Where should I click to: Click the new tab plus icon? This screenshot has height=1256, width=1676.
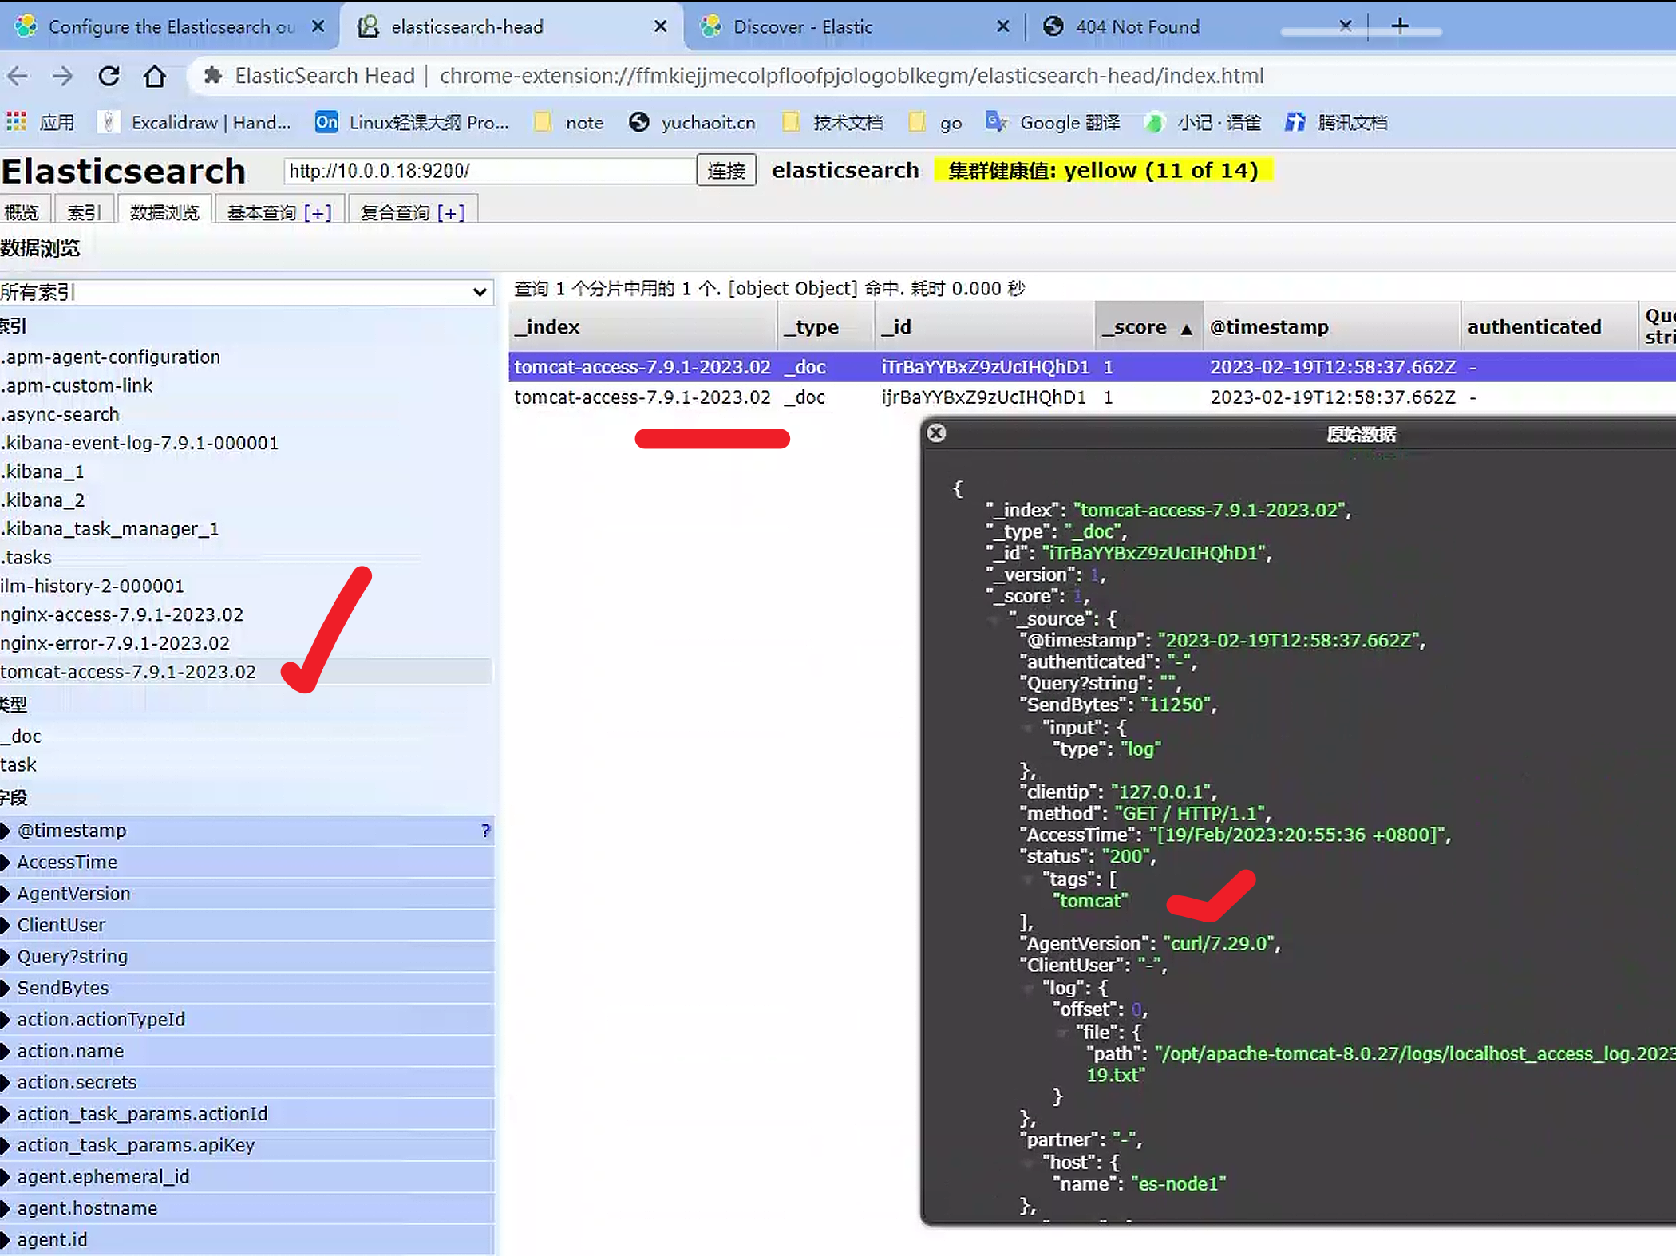1399,26
